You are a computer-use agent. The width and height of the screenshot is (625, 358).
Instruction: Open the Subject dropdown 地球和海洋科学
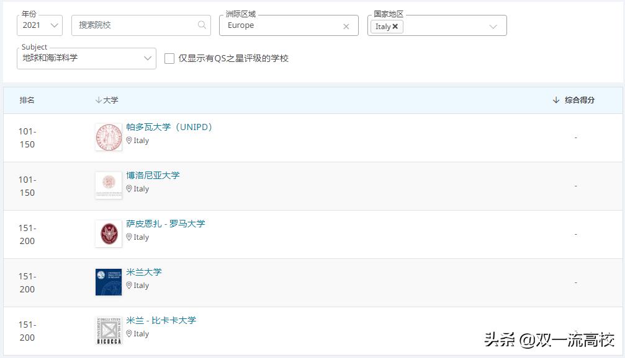tap(86, 59)
